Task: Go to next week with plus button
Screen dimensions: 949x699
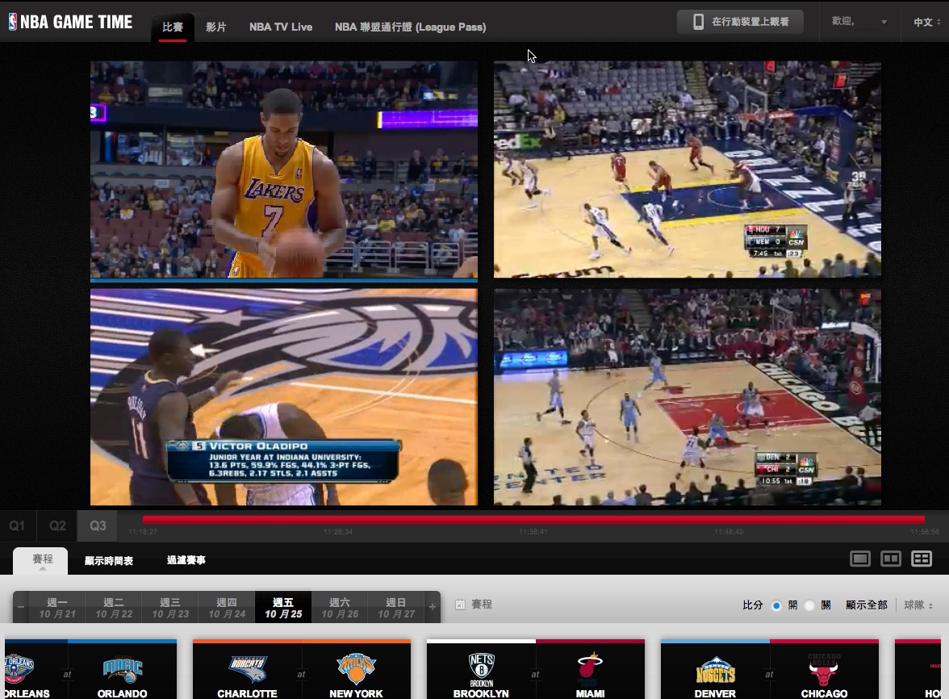Action: click(x=433, y=607)
